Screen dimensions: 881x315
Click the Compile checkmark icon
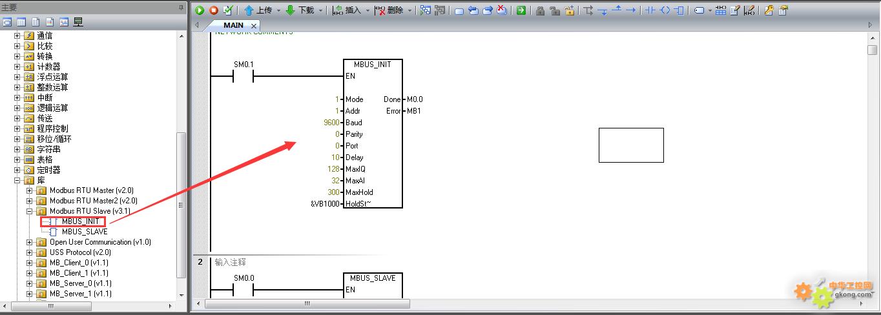coord(228,10)
